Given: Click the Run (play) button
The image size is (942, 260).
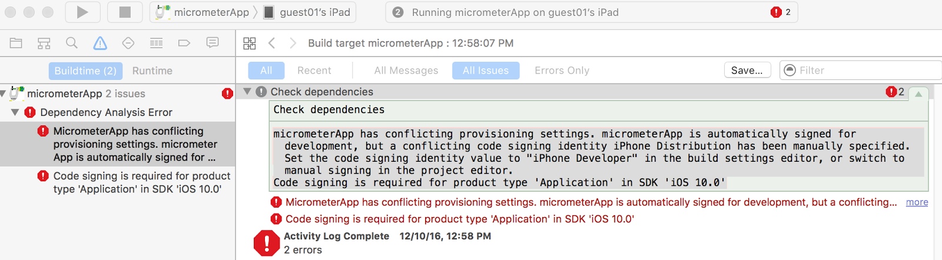Looking at the screenshot, I should [x=82, y=12].
